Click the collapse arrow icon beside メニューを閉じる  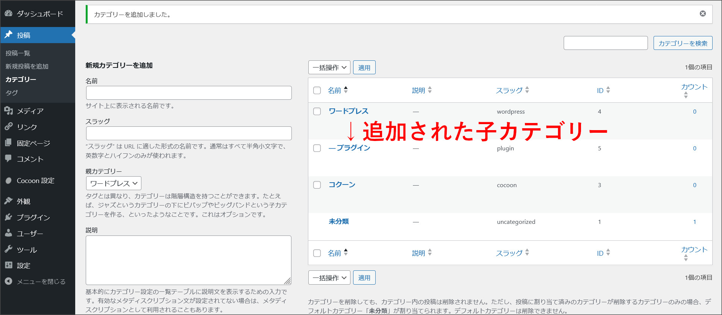pos(8,281)
